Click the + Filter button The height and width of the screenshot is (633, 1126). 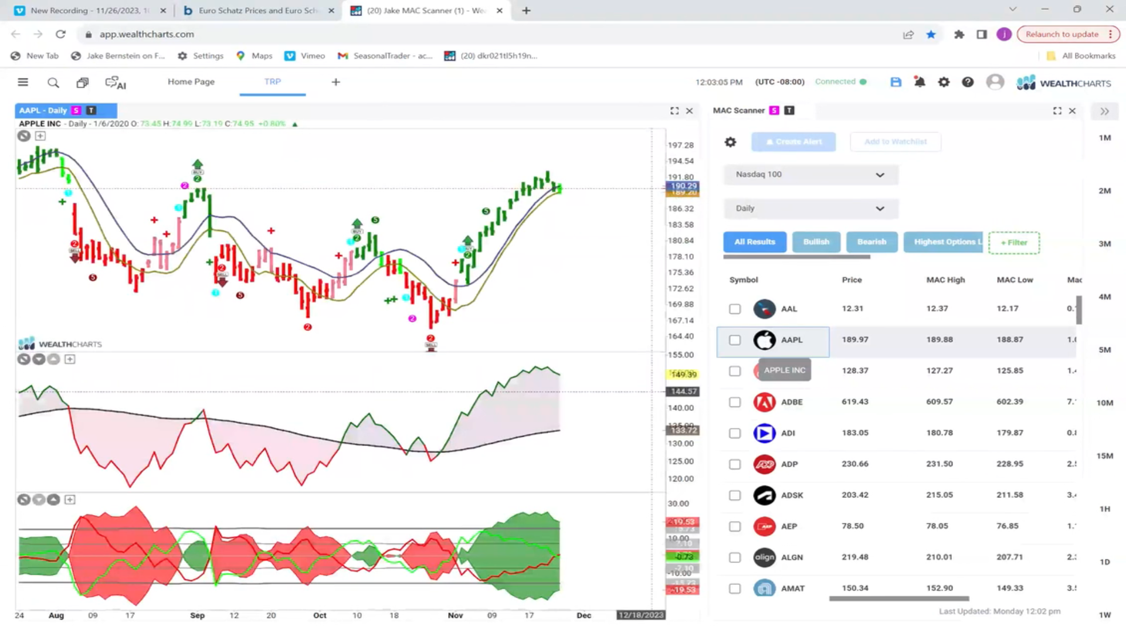(1014, 243)
